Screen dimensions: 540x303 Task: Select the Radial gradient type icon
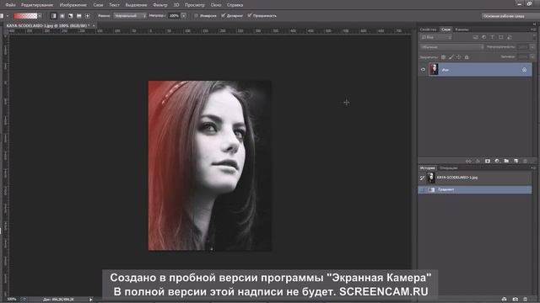click(62, 16)
